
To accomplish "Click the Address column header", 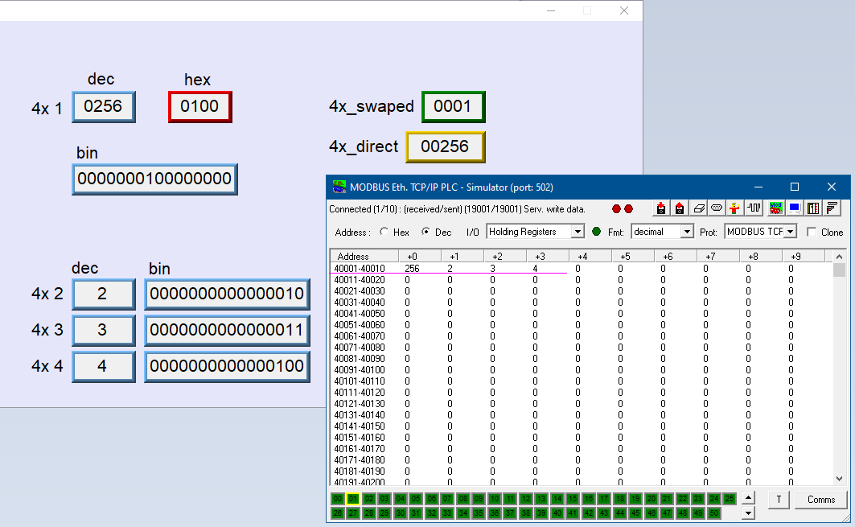I will coord(364,257).
